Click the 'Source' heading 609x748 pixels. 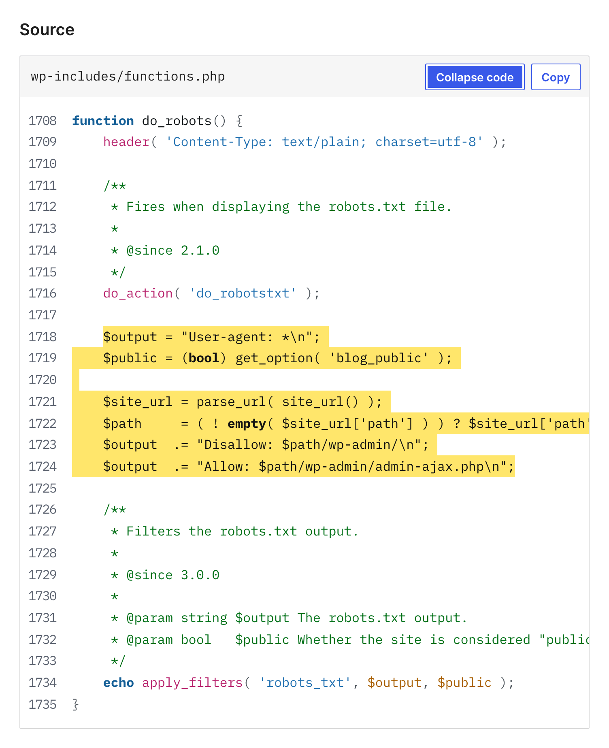47,30
